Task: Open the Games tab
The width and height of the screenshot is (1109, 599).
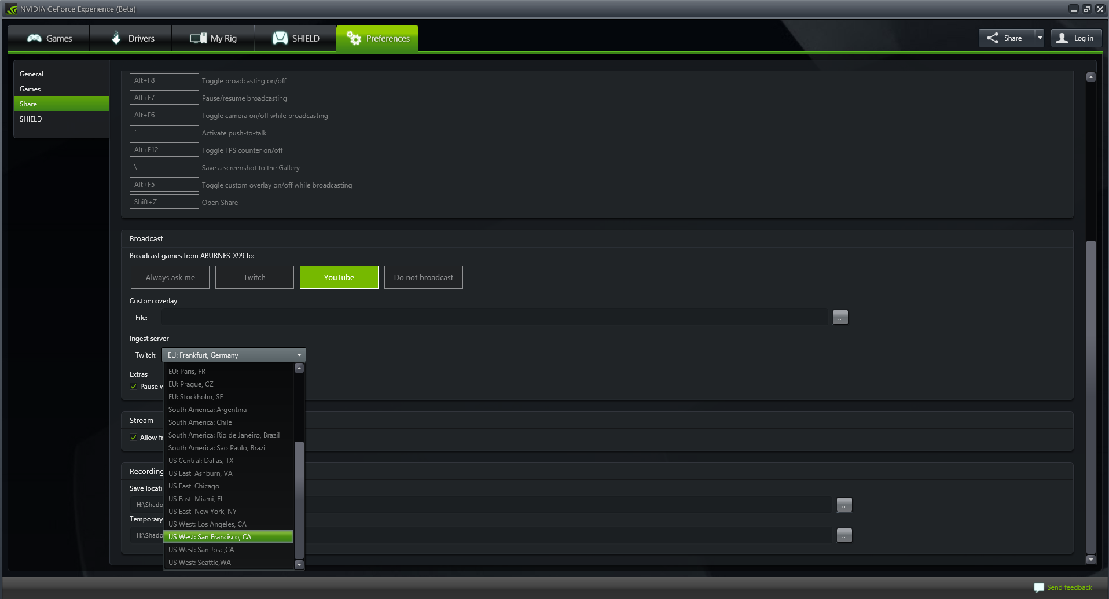Action: coord(49,38)
